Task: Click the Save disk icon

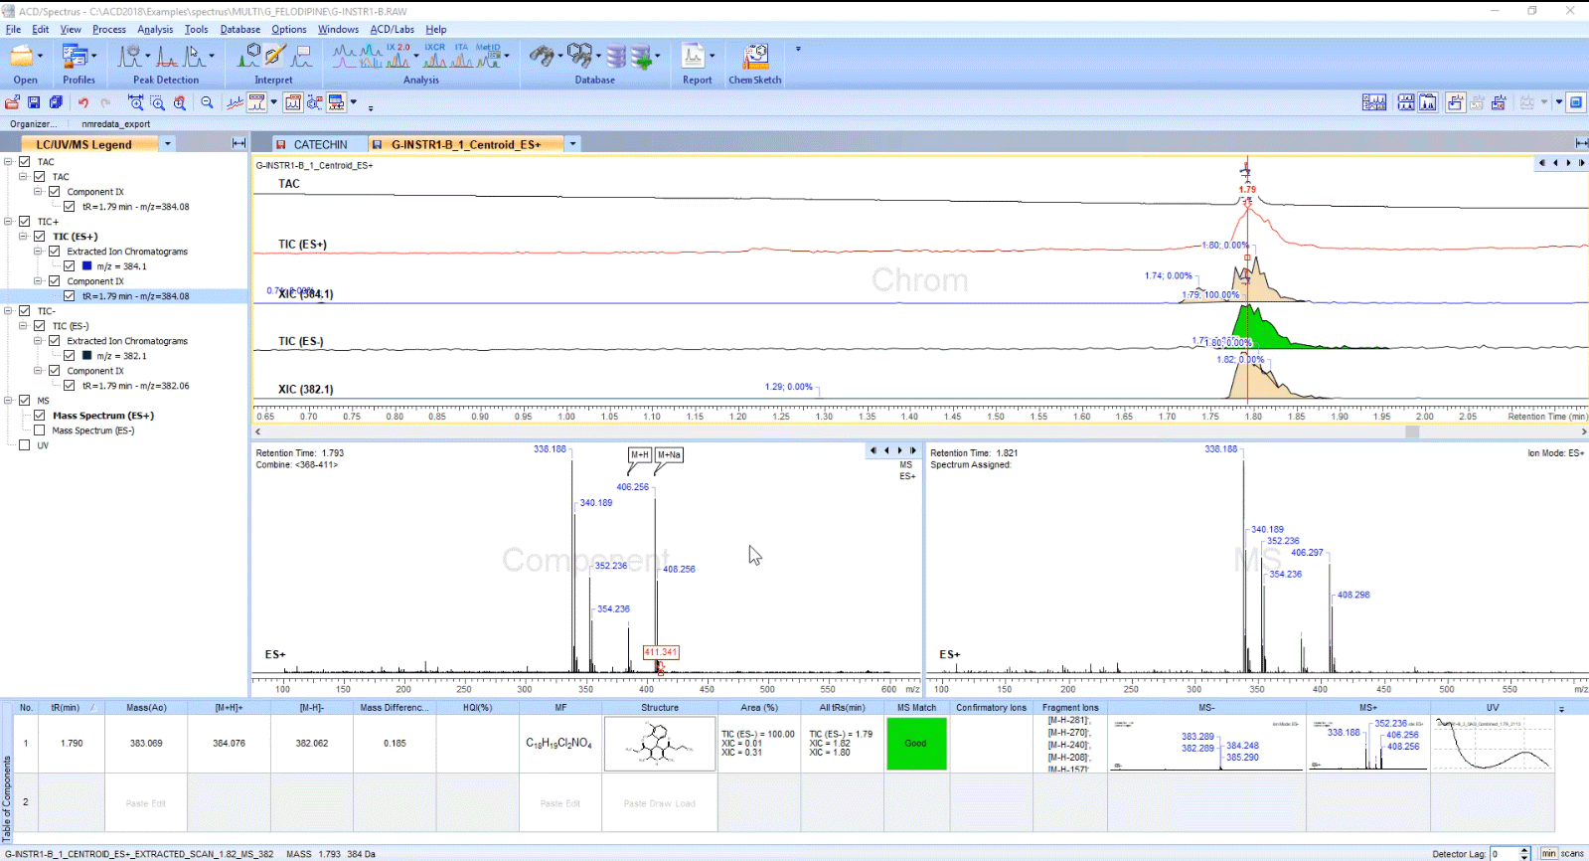Action: [34, 102]
